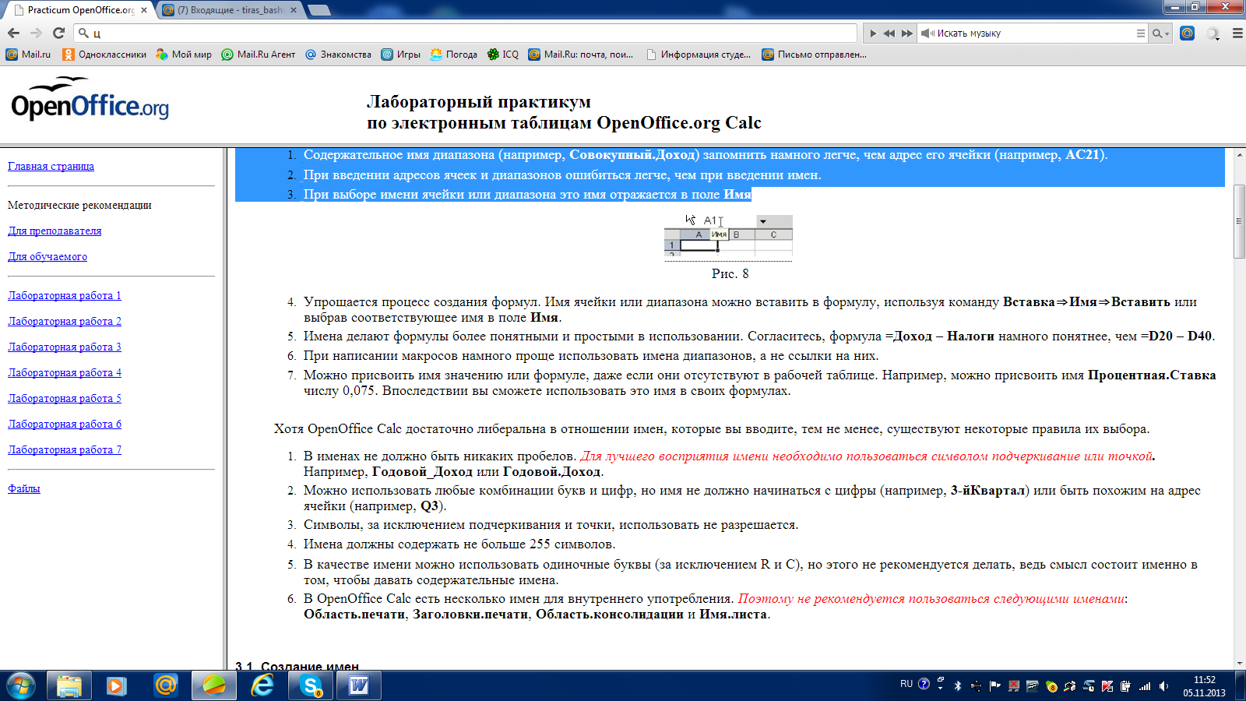Click the rewind button in music toolbar
1246x701 pixels.
coord(889,33)
